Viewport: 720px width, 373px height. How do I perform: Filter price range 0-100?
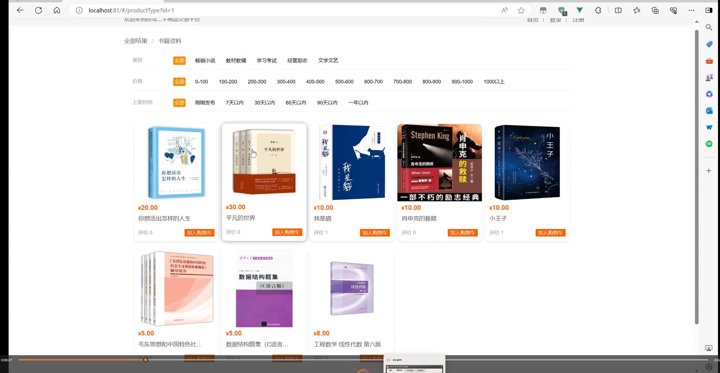[x=201, y=82]
